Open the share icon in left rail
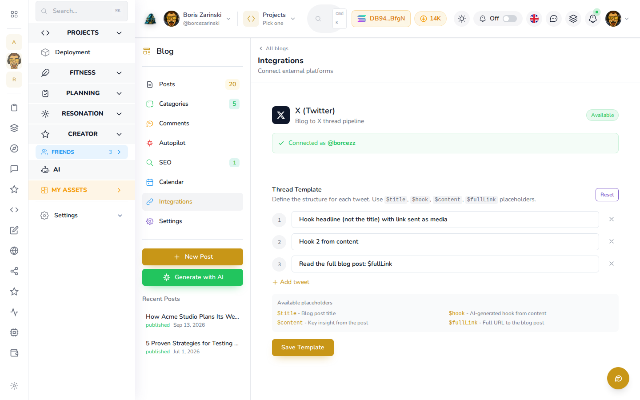Viewport: 640px width, 400px height. point(14,271)
